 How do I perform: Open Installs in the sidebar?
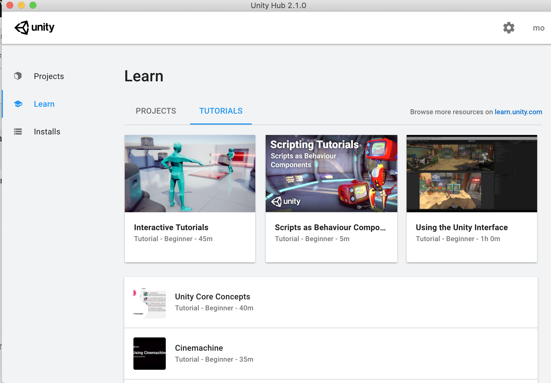pos(47,132)
